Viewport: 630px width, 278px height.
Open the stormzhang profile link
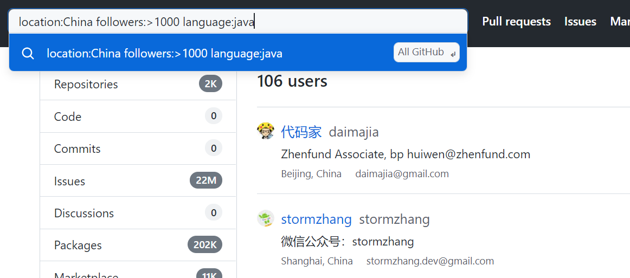coord(316,219)
